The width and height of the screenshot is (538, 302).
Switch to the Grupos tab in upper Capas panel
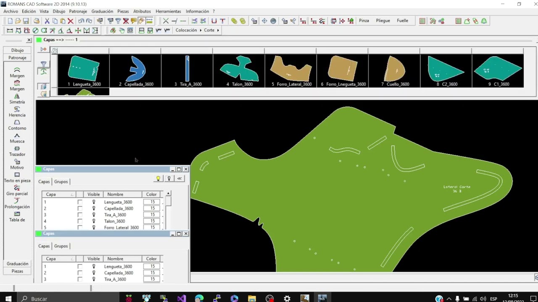[61, 182]
